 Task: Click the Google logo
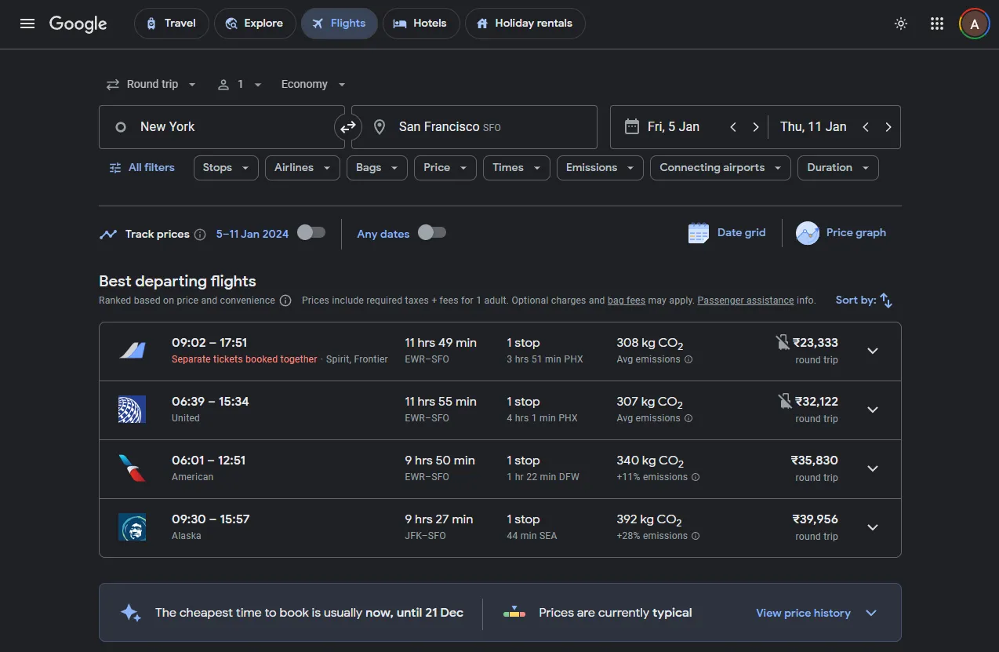click(x=78, y=24)
